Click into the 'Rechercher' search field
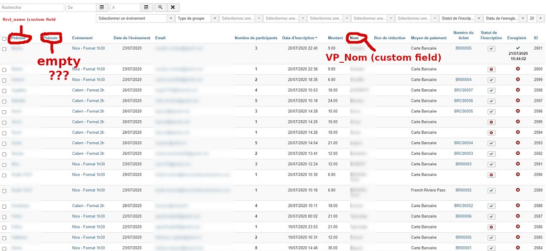This screenshot has height=251, width=546. pos(32,8)
